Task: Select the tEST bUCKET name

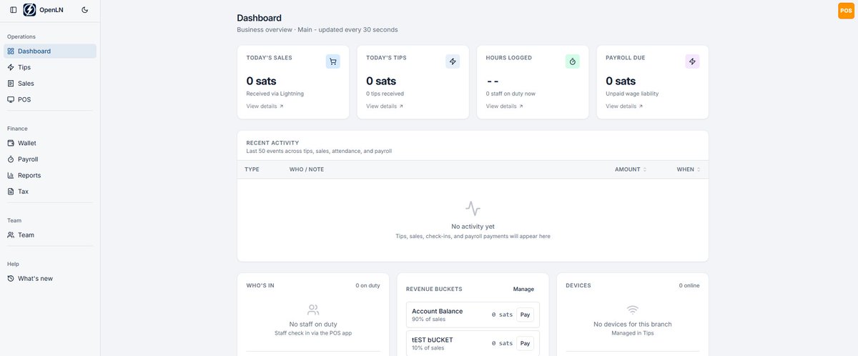Action: coord(433,340)
